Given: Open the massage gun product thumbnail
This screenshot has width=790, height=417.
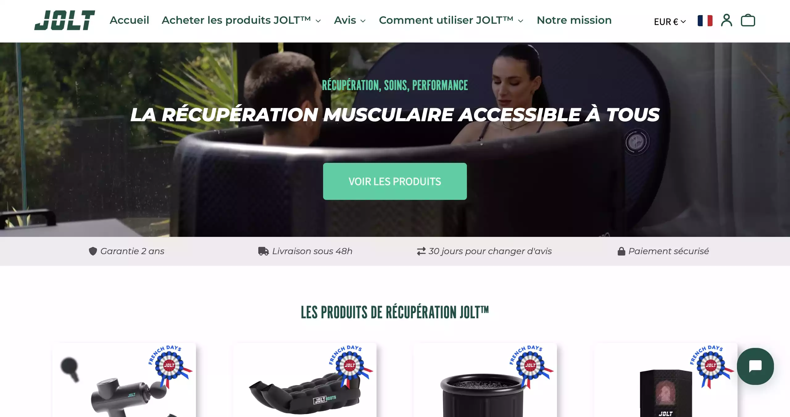Looking at the screenshot, I should pos(124,380).
